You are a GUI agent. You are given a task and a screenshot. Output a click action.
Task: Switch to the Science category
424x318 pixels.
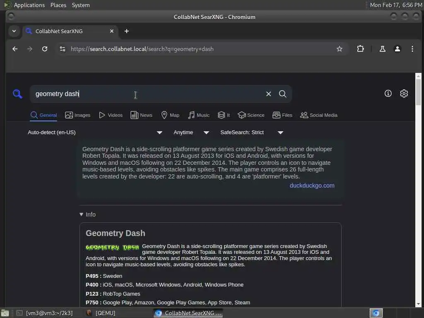coord(251,115)
